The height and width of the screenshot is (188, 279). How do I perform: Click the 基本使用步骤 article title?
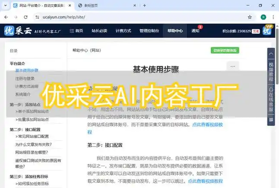[x=156, y=69]
